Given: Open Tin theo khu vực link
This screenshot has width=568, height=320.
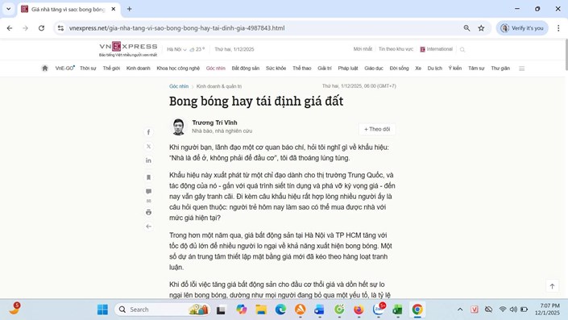Looking at the screenshot, I should click(x=396, y=49).
